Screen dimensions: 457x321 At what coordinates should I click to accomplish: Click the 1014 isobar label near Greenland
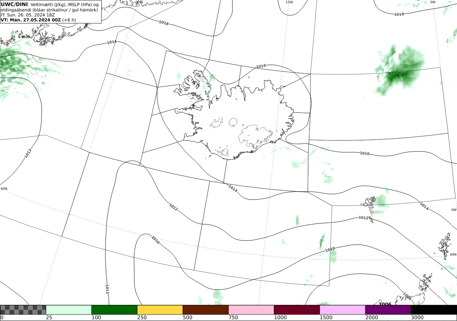point(112,42)
